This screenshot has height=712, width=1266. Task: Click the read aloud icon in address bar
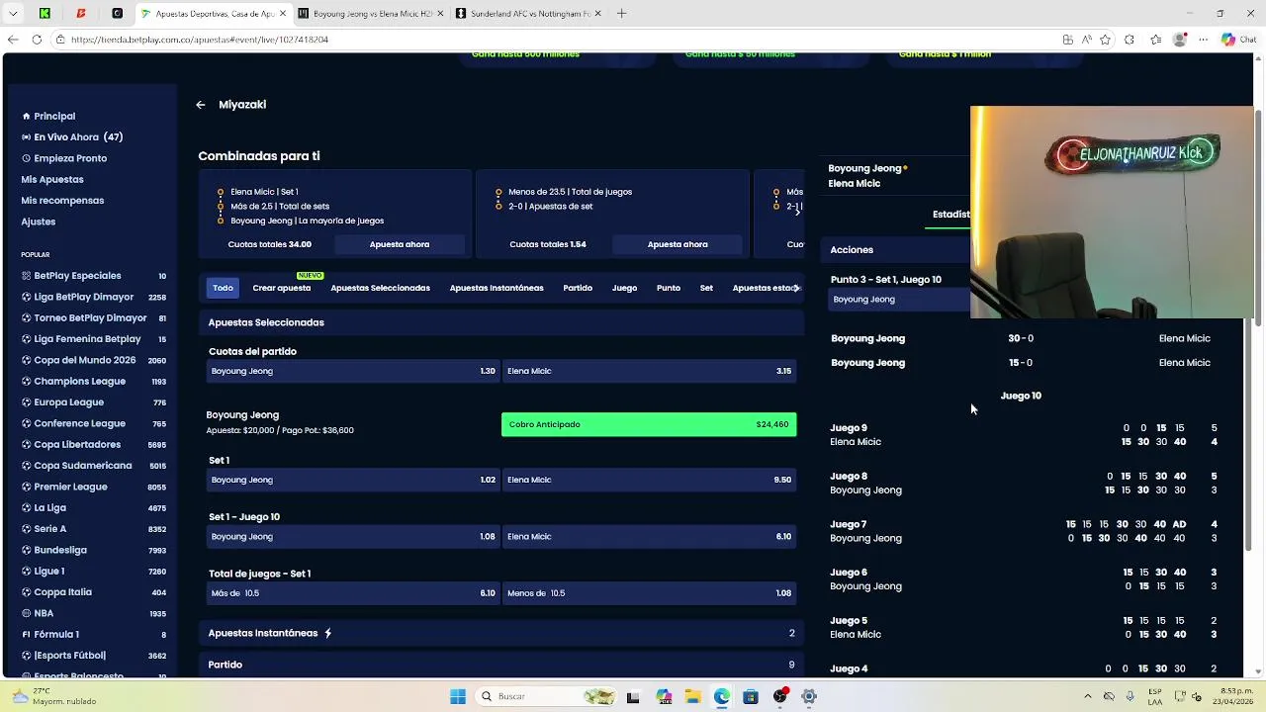pyautogui.click(x=1086, y=40)
